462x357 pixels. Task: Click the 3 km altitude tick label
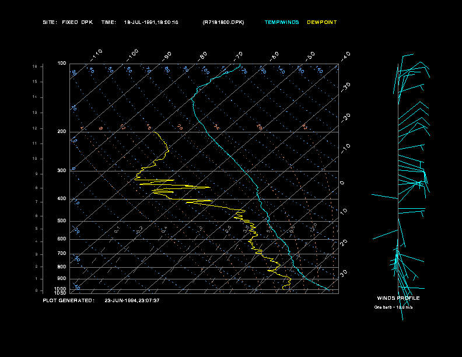tap(37, 254)
